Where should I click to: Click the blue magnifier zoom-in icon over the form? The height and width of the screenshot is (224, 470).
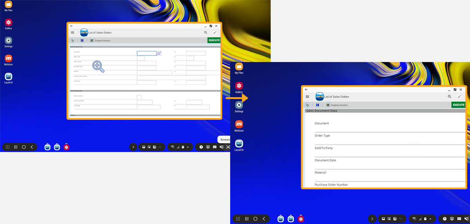coord(98,66)
